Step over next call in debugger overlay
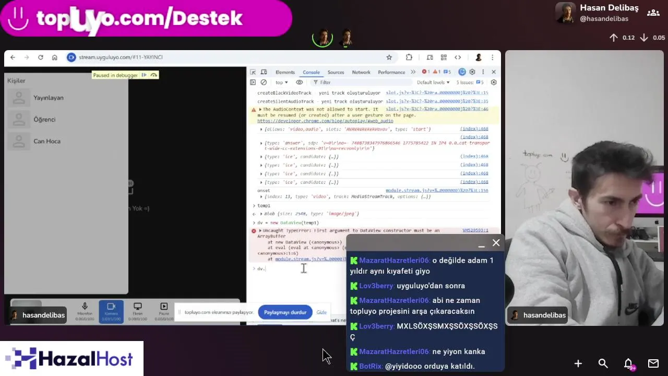The image size is (668, 376). pos(153,75)
